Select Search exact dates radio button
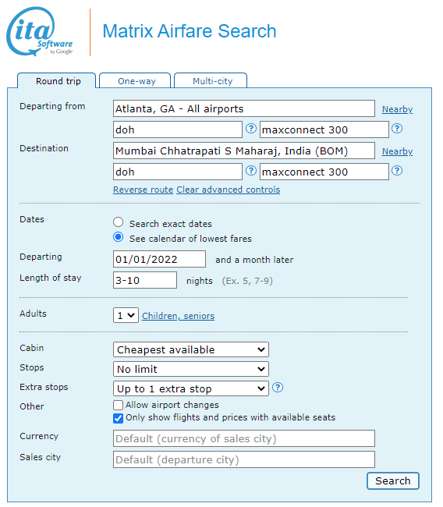 pos(119,222)
